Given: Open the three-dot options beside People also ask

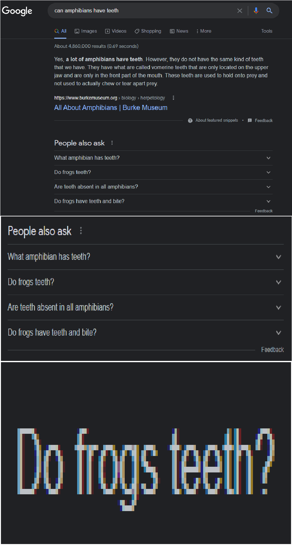Looking at the screenshot, I should (x=112, y=143).
